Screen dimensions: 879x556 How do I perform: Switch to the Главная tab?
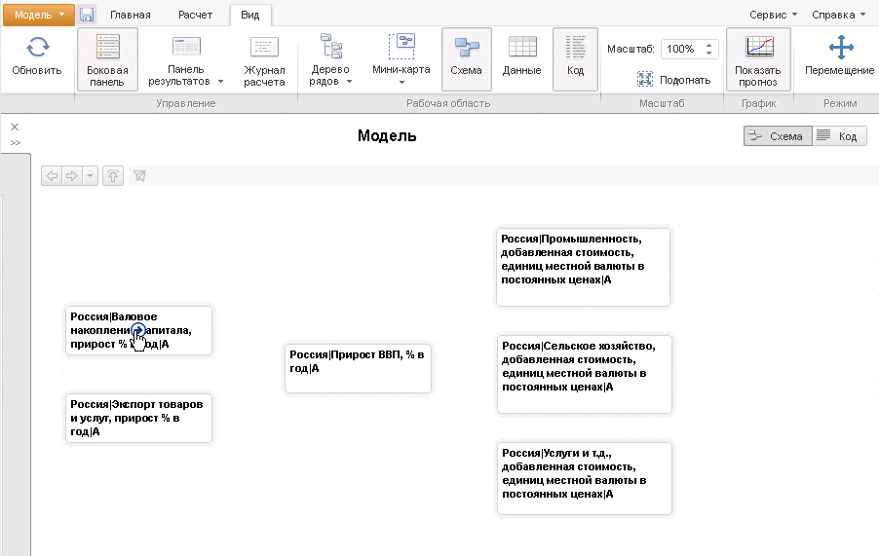[131, 16]
